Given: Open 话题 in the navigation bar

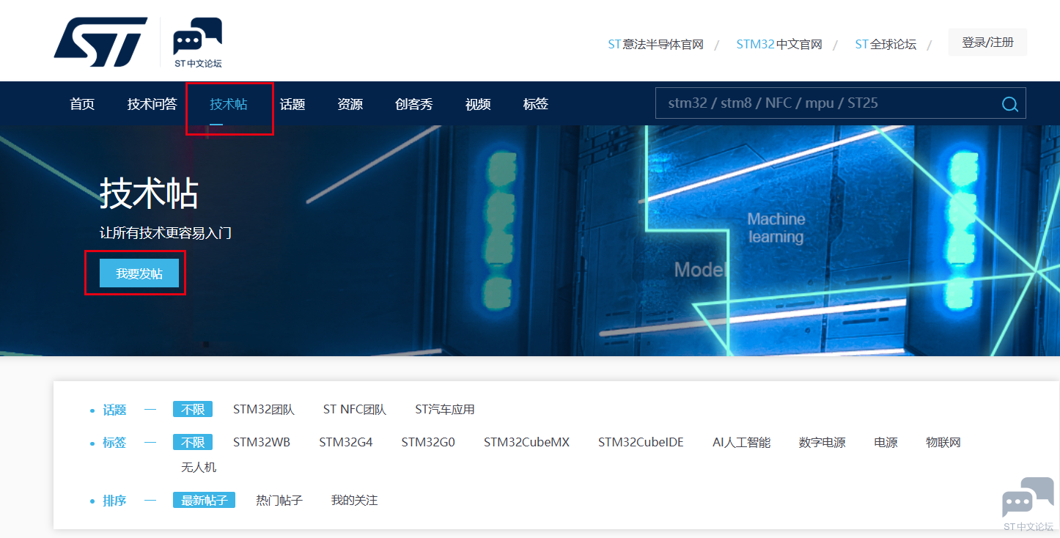Looking at the screenshot, I should point(292,104).
